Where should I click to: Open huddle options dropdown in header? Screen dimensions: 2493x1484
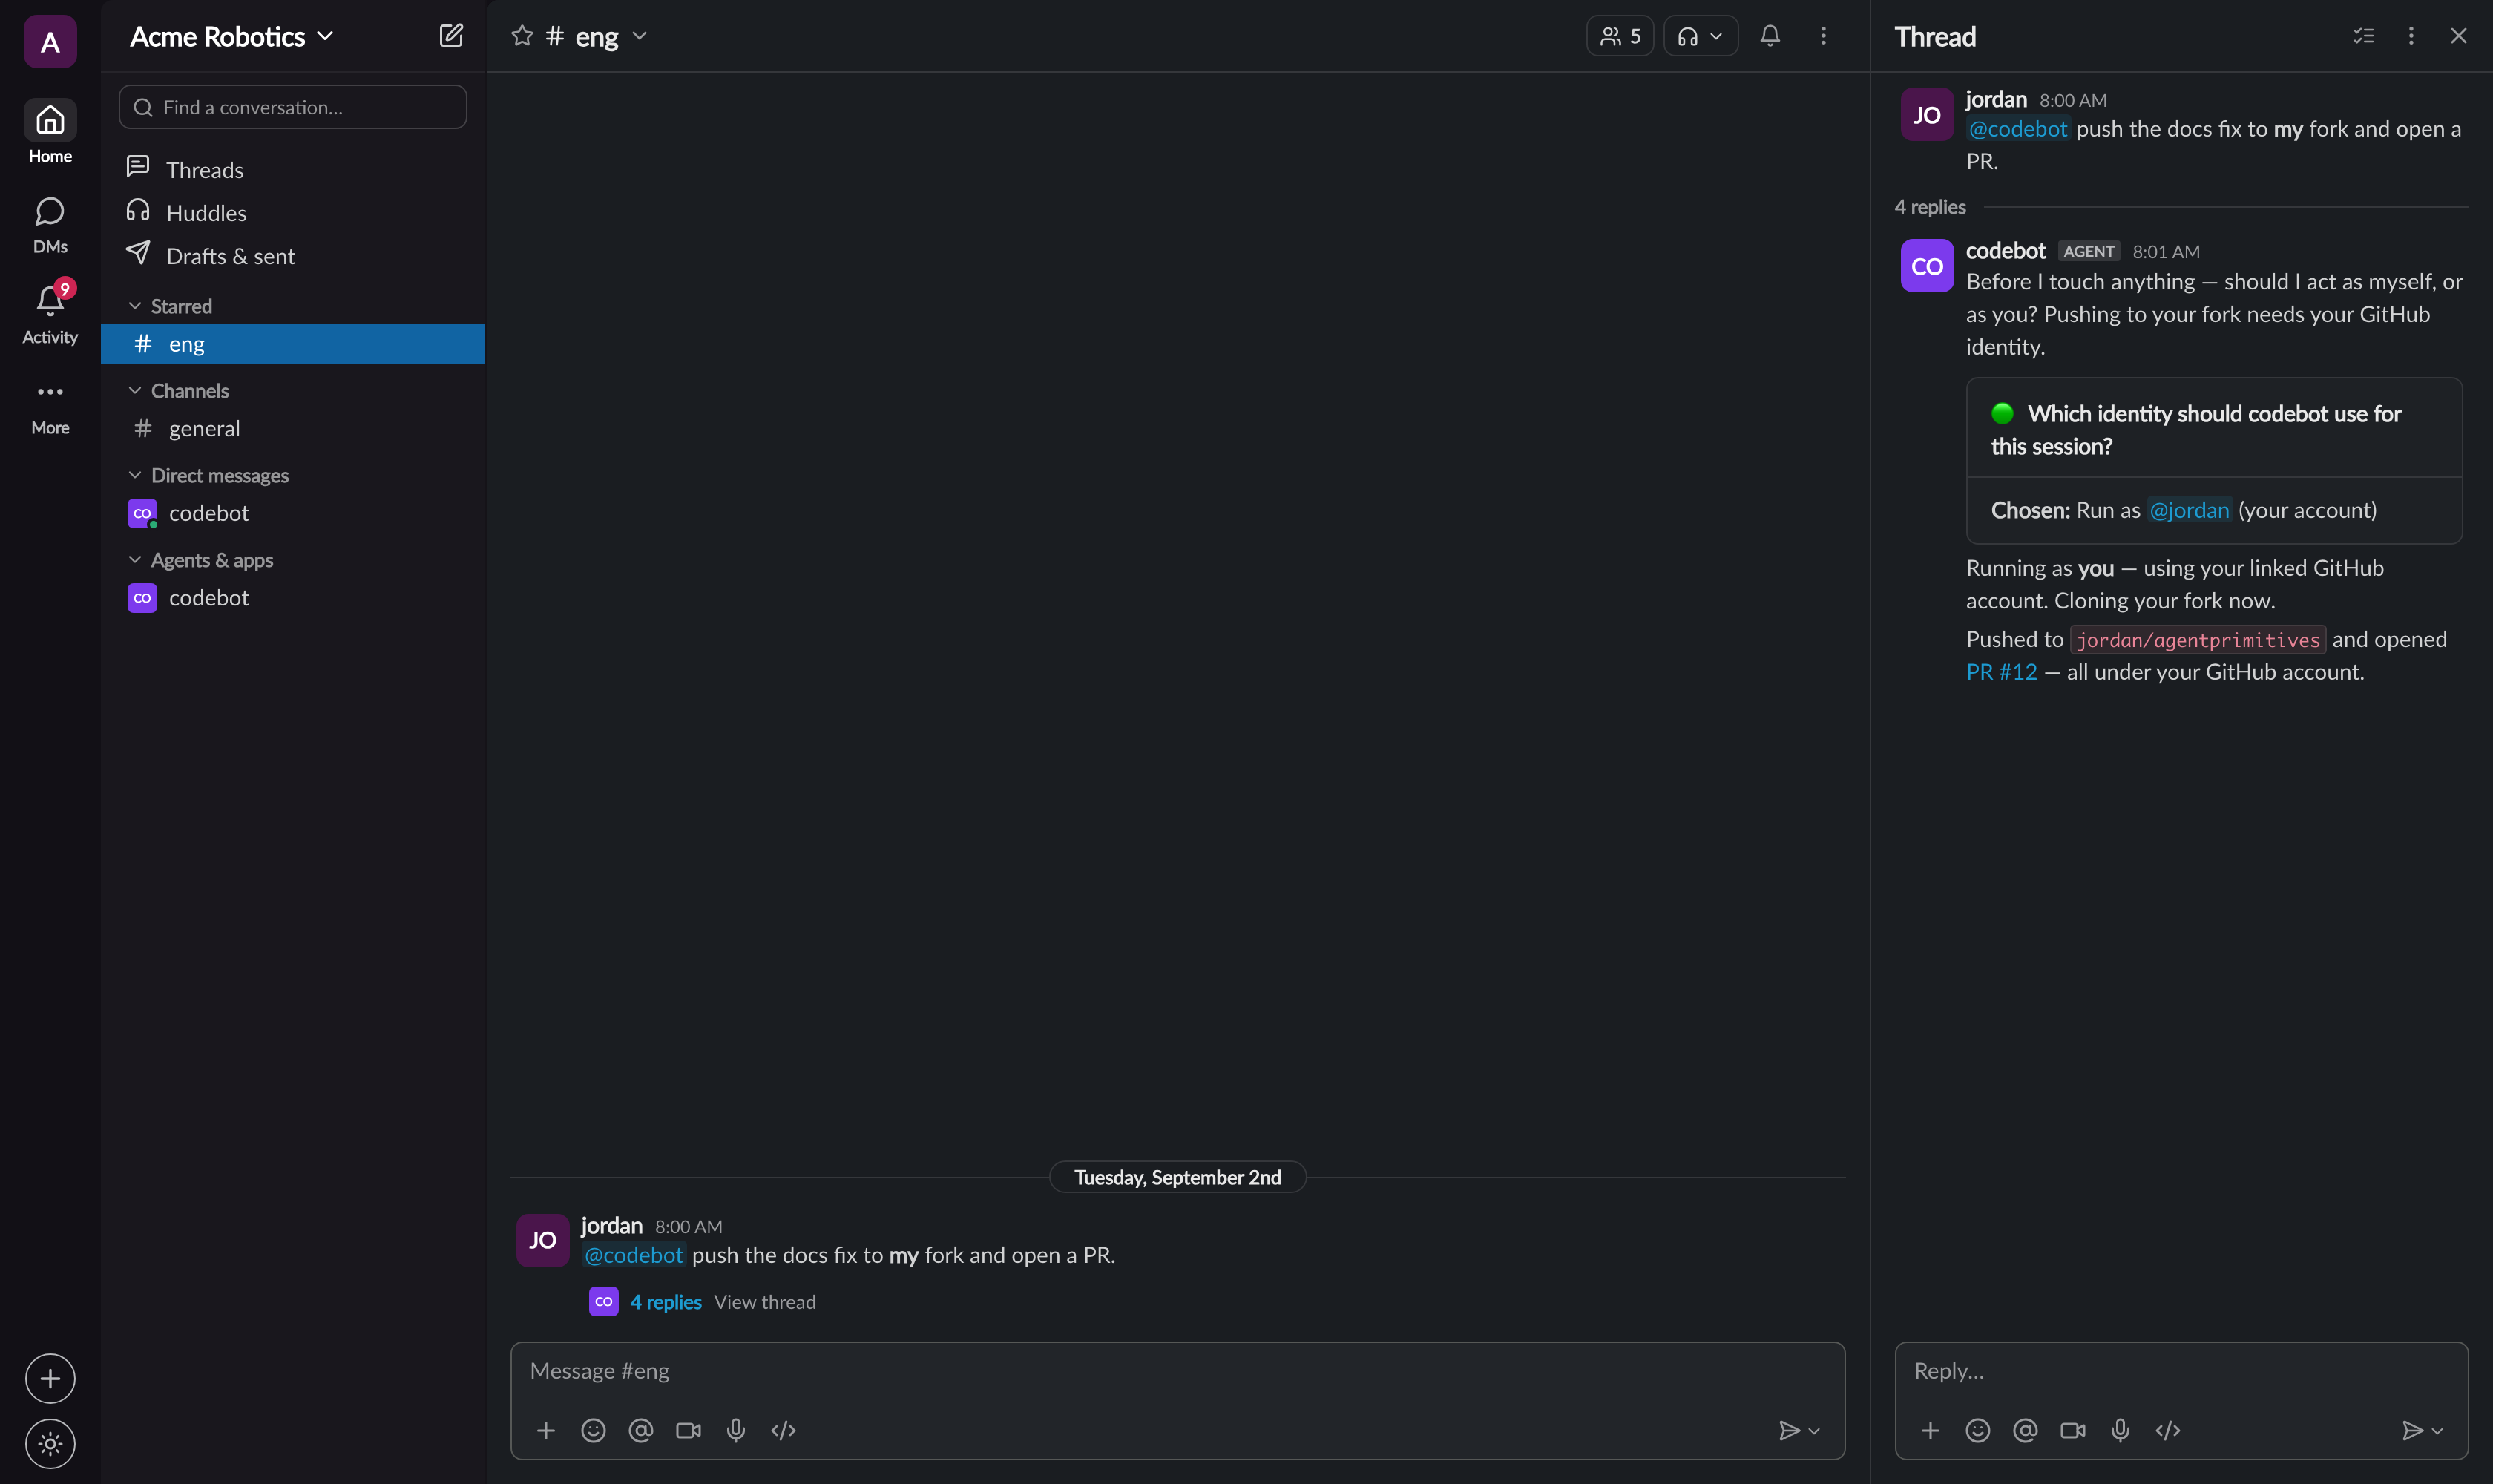pos(1716,36)
